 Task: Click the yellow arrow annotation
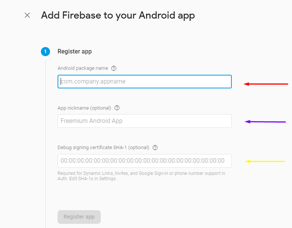point(265,161)
